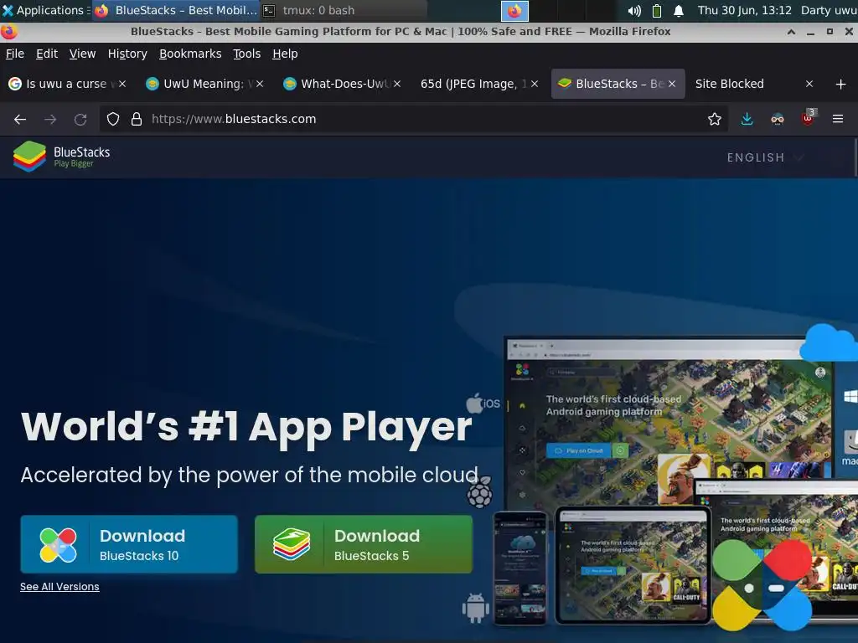The image size is (858, 643).
Task: Open the History menu
Action: (x=127, y=54)
